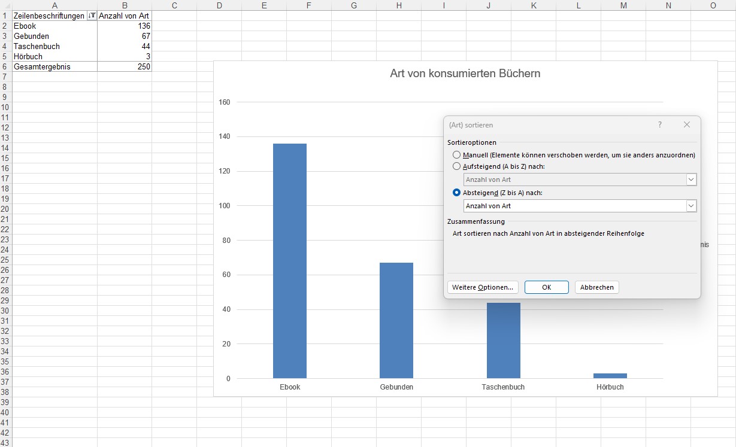Viewport: 736px width, 447px height.
Task: Select the small Hörbuch bar in chart
Action: pos(610,376)
